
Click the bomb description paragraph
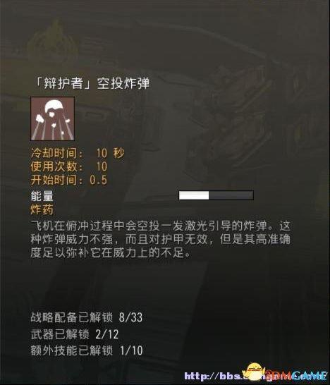point(161,239)
